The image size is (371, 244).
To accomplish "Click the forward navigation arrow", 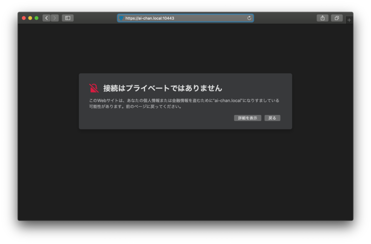I will tap(55, 18).
